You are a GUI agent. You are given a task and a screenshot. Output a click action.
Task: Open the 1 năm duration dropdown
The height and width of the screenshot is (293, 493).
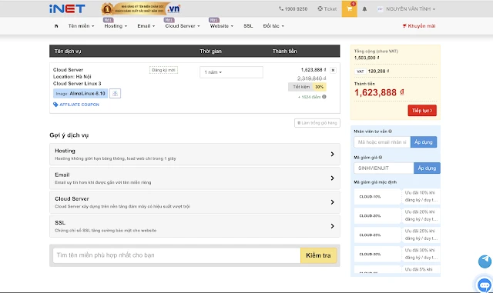231,72
